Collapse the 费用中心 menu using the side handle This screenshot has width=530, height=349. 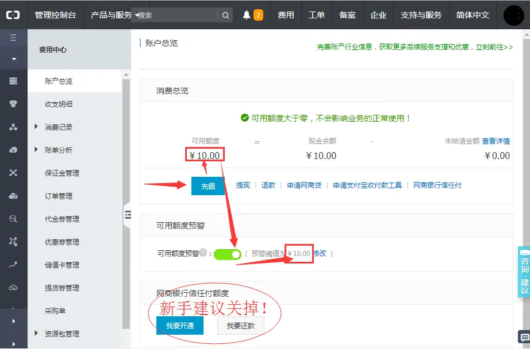pos(128,215)
